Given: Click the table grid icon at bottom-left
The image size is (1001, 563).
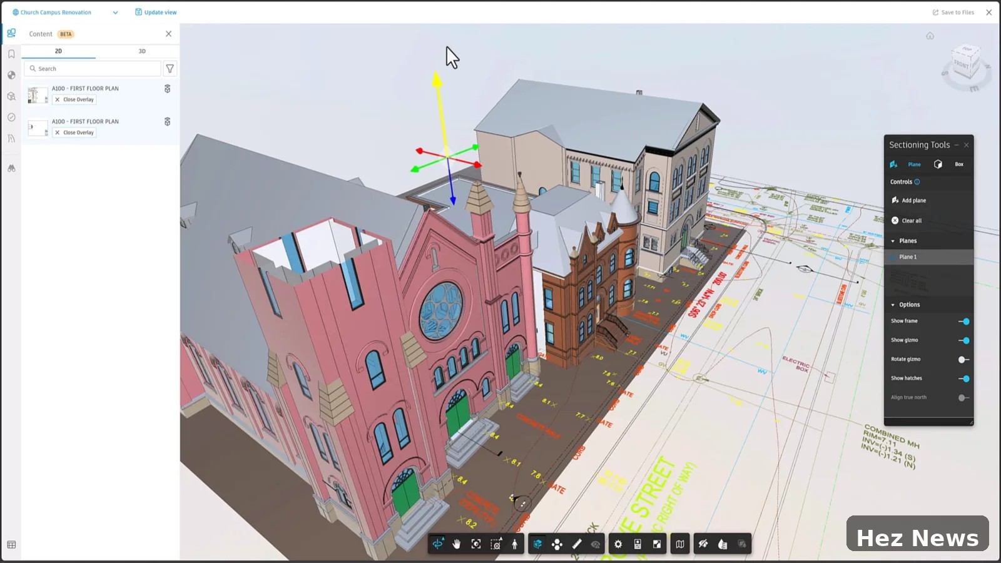Looking at the screenshot, I should pos(11,545).
